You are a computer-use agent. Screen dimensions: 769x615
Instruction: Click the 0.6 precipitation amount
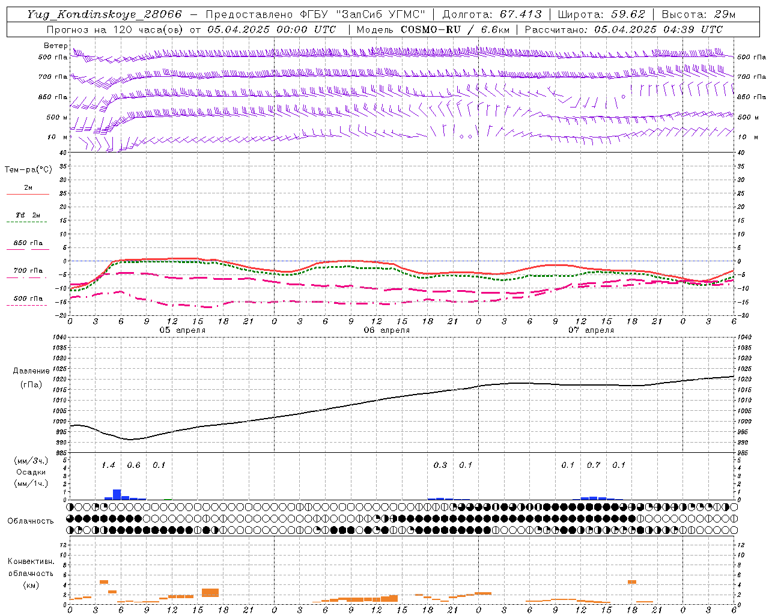pos(133,465)
